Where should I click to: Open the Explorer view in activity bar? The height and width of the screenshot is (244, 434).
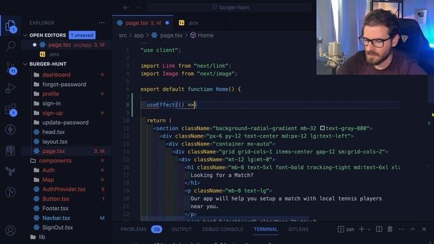[x=11, y=26]
